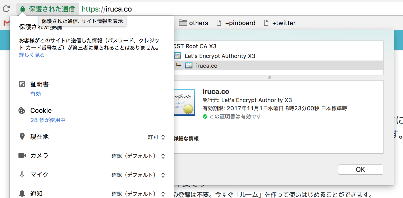Click the 保護された通信 security label

tap(52, 9)
